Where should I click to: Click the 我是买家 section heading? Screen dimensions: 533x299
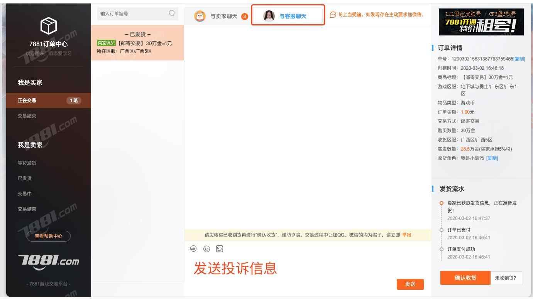click(30, 83)
